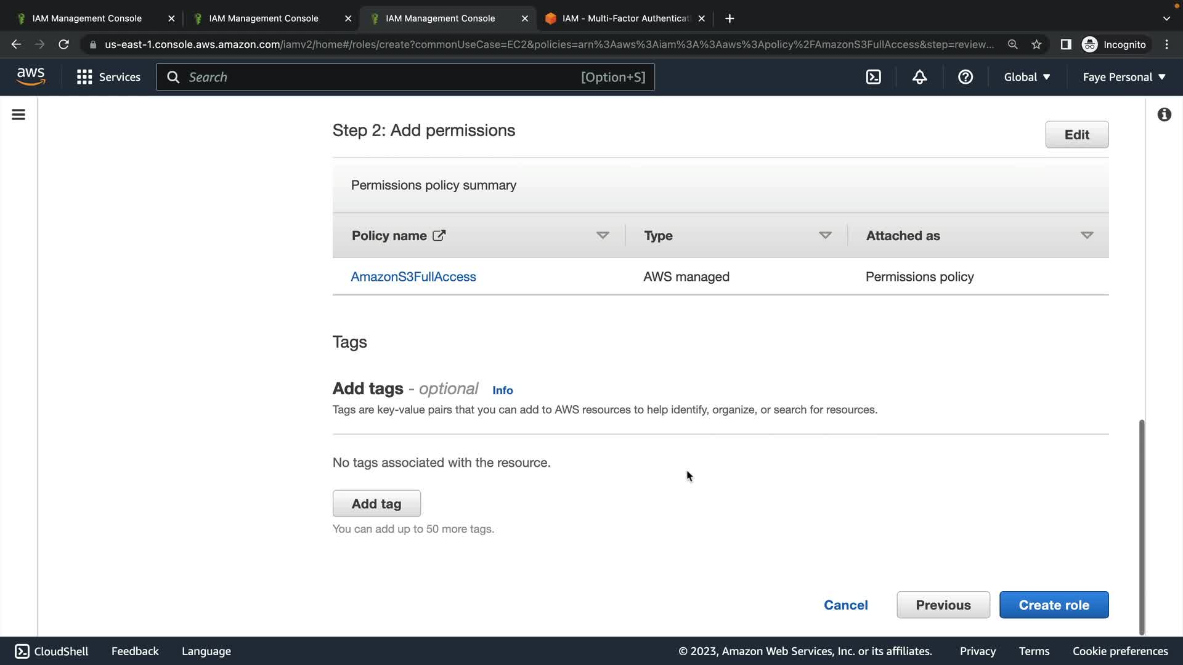Open the notifications bell
Viewport: 1183px width, 665px height.
pyautogui.click(x=919, y=77)
